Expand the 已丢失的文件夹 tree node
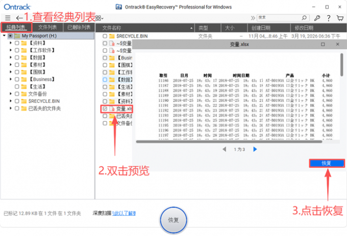This screenshot has width=347, height=236. [10, 108]
